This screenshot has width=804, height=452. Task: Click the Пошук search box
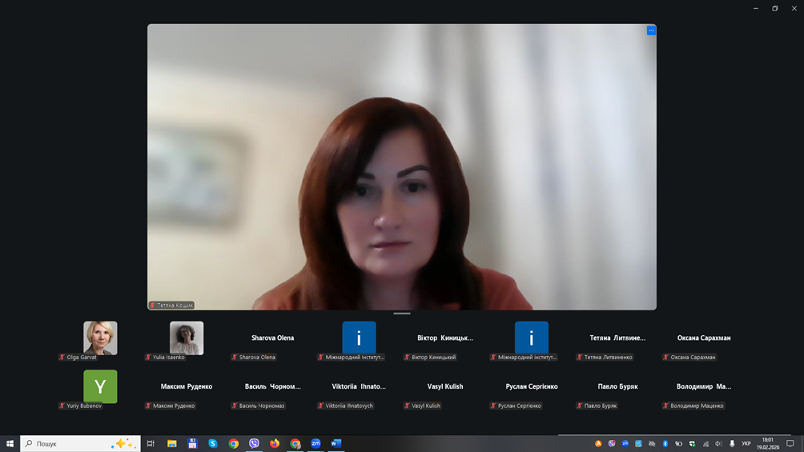[x=72, y=443]
